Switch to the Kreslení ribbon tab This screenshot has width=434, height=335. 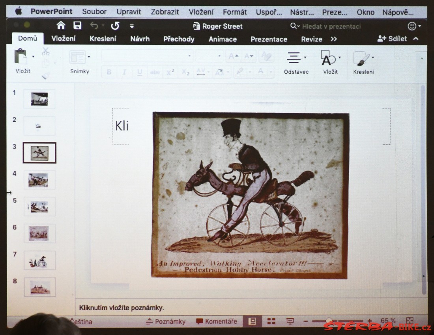(x=103, y=39)
